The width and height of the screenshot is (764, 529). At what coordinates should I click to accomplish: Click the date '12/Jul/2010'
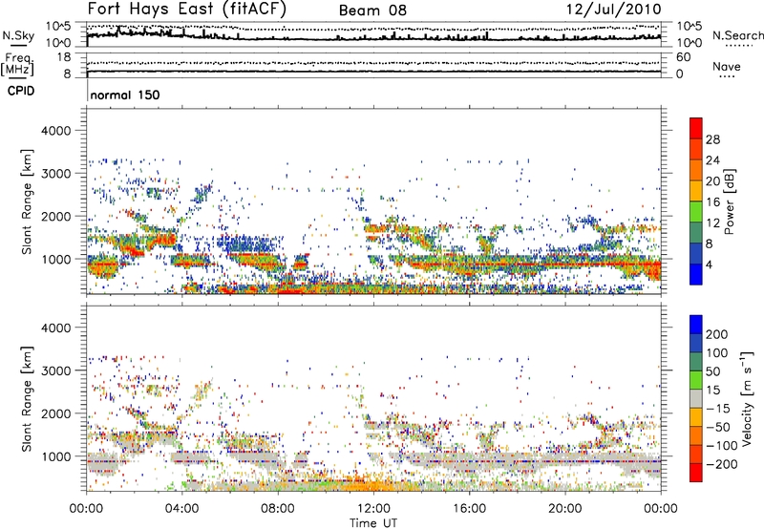pos(614,10)
